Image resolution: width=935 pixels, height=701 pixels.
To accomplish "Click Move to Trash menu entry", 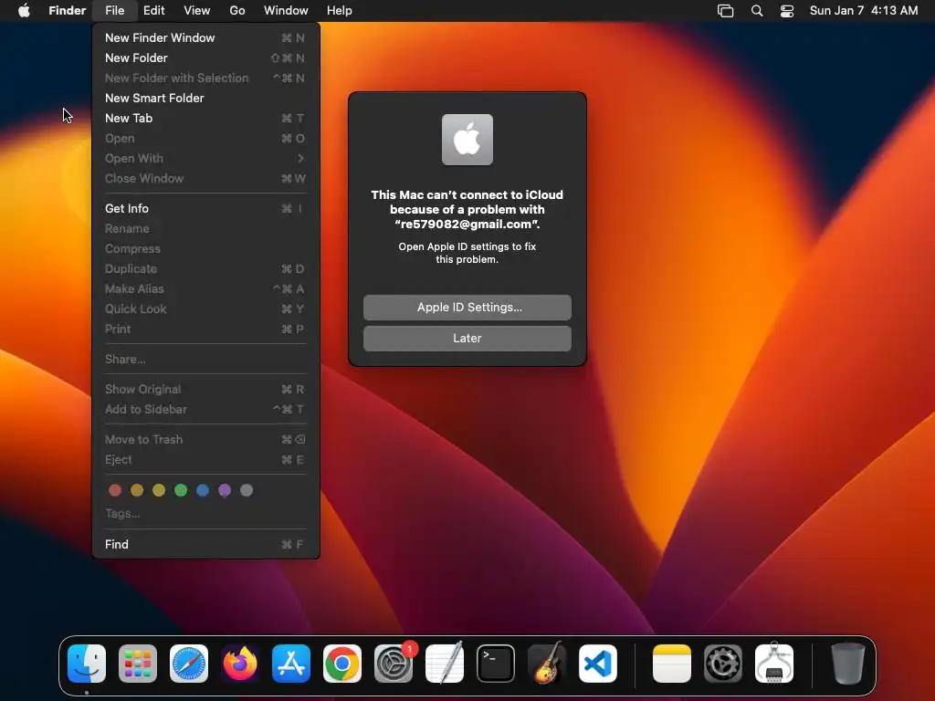I will tap(205, 439).
